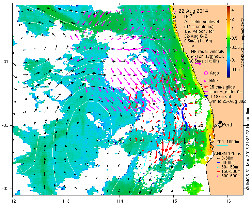
Task: Click the 'Altimetric sealevel' text
Action: tap(202, 22)
